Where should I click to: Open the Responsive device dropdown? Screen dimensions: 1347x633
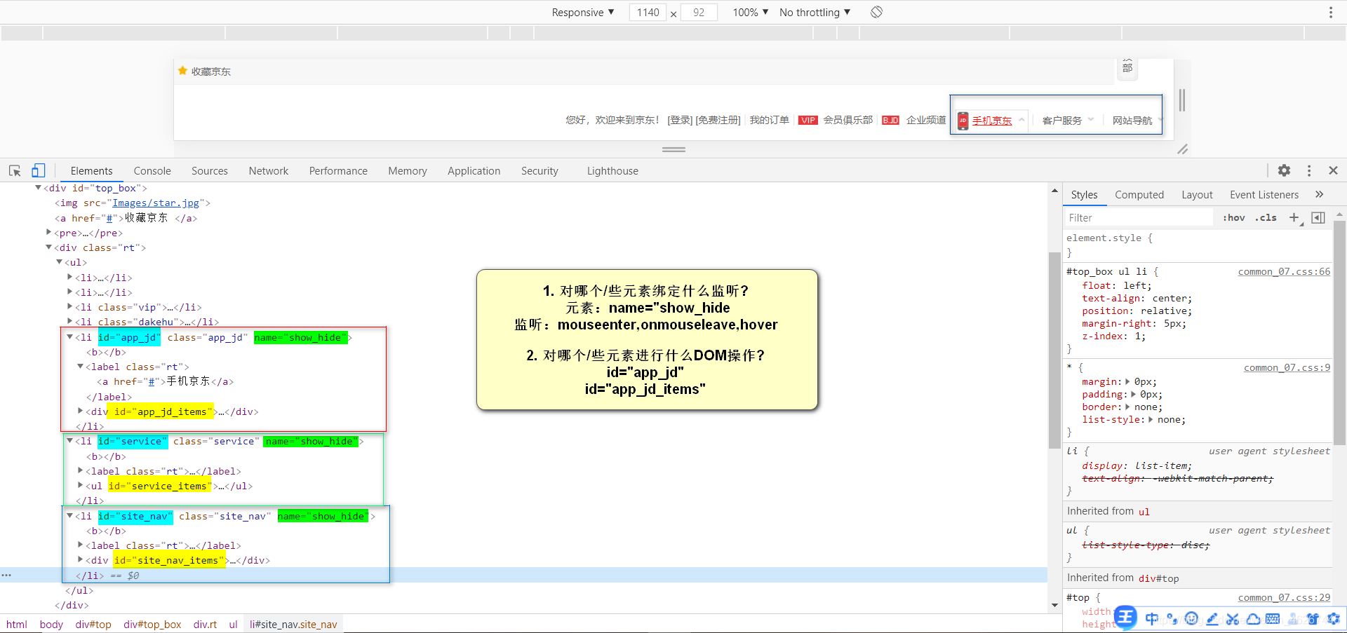click(582, 13)
